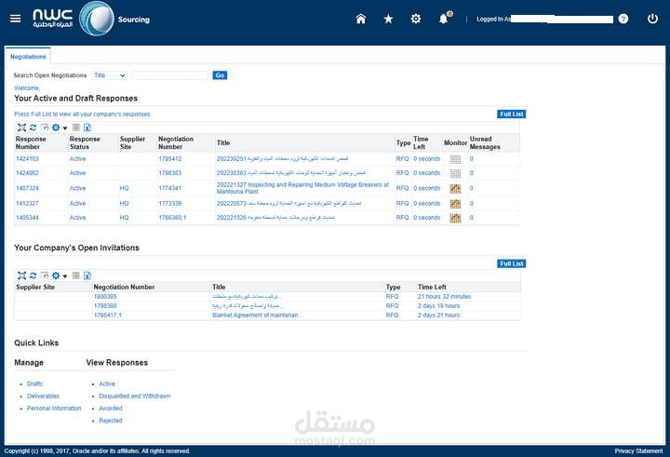The height and width of the screenshot is (457, 670).
Task: Open response number 1407324
Action: coord(27,188)
